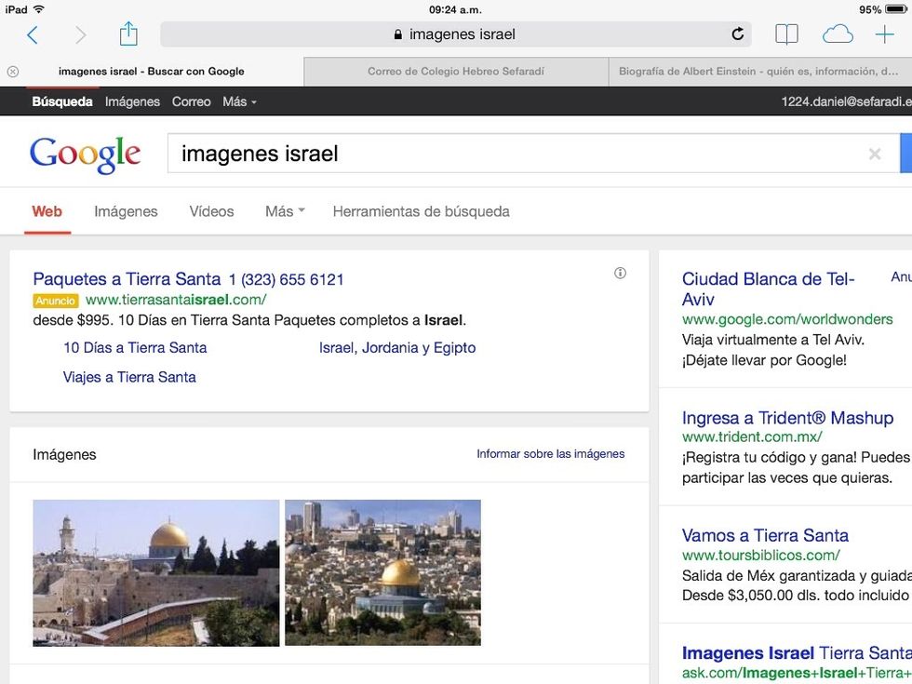Reload the page with the refresh icon

click(x=738, y=34)
